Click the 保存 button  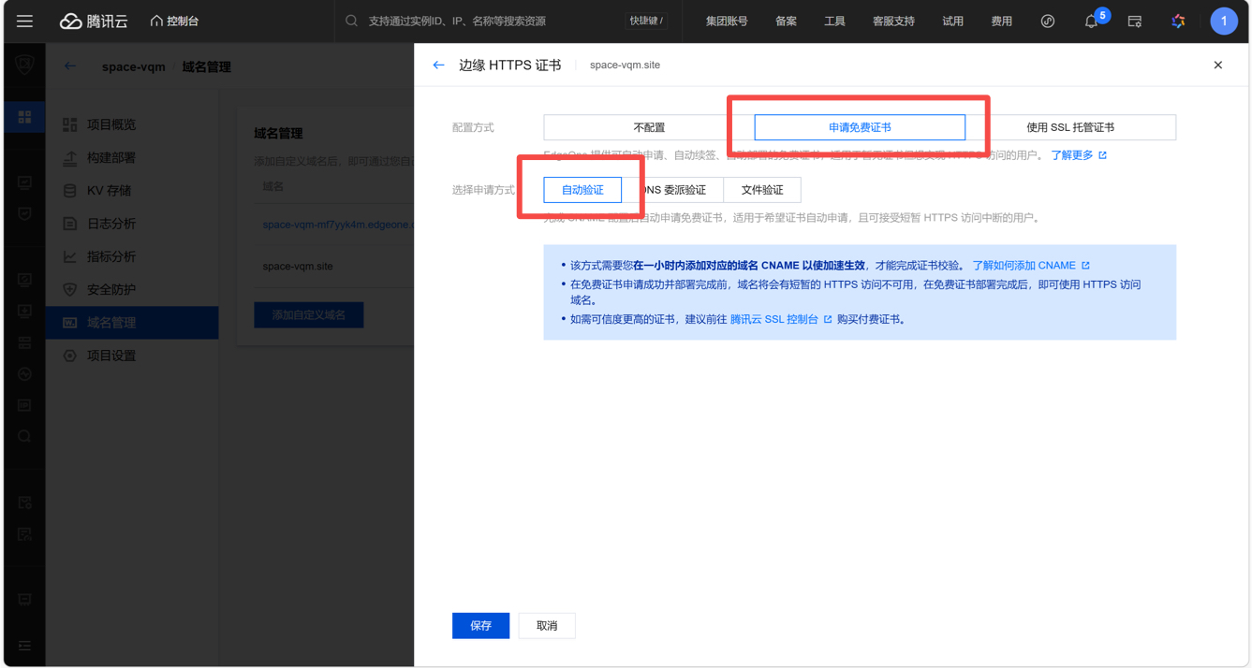pyautogui.click(x=480, y=626)
